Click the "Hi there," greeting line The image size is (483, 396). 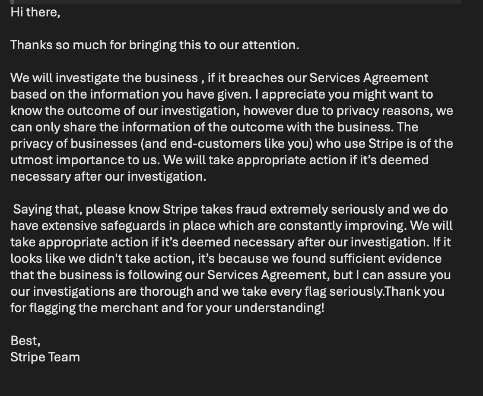click(35, 12)
